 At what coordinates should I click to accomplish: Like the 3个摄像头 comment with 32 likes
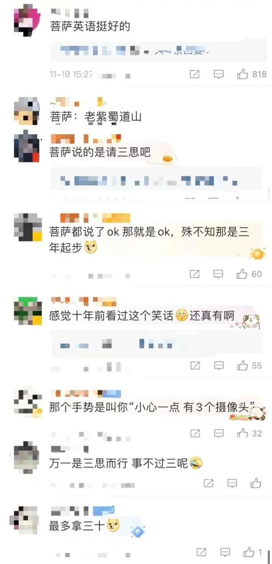(243, 433)
